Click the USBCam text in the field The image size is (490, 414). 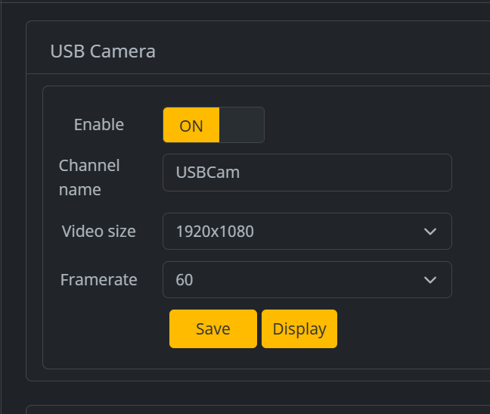(x=208, y=173)
